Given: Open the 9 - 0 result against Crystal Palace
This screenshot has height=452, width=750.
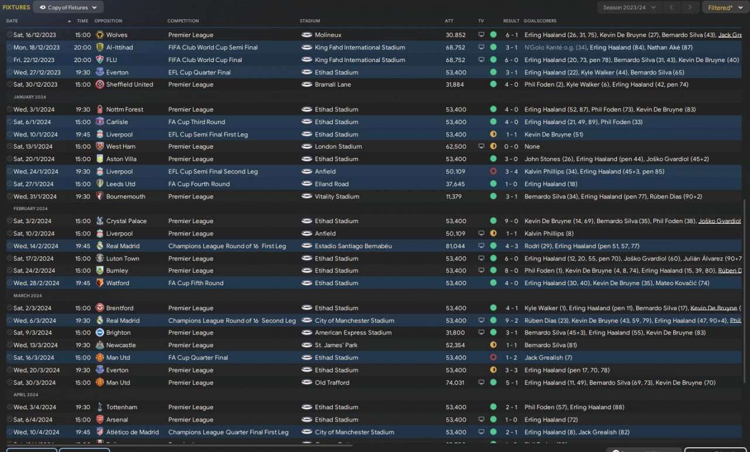Looking at the screenshot, I should (512, 221).
